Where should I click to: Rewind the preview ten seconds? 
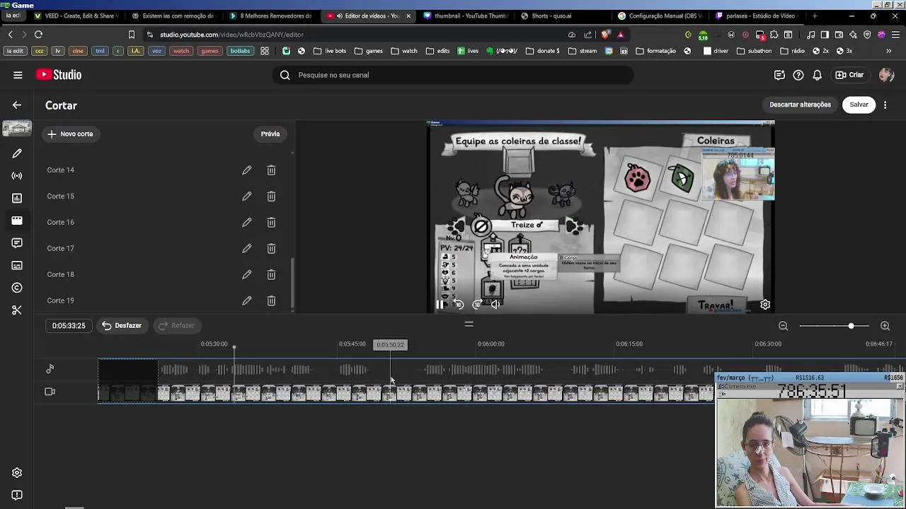pyautogui.click(x=459, y=305)
